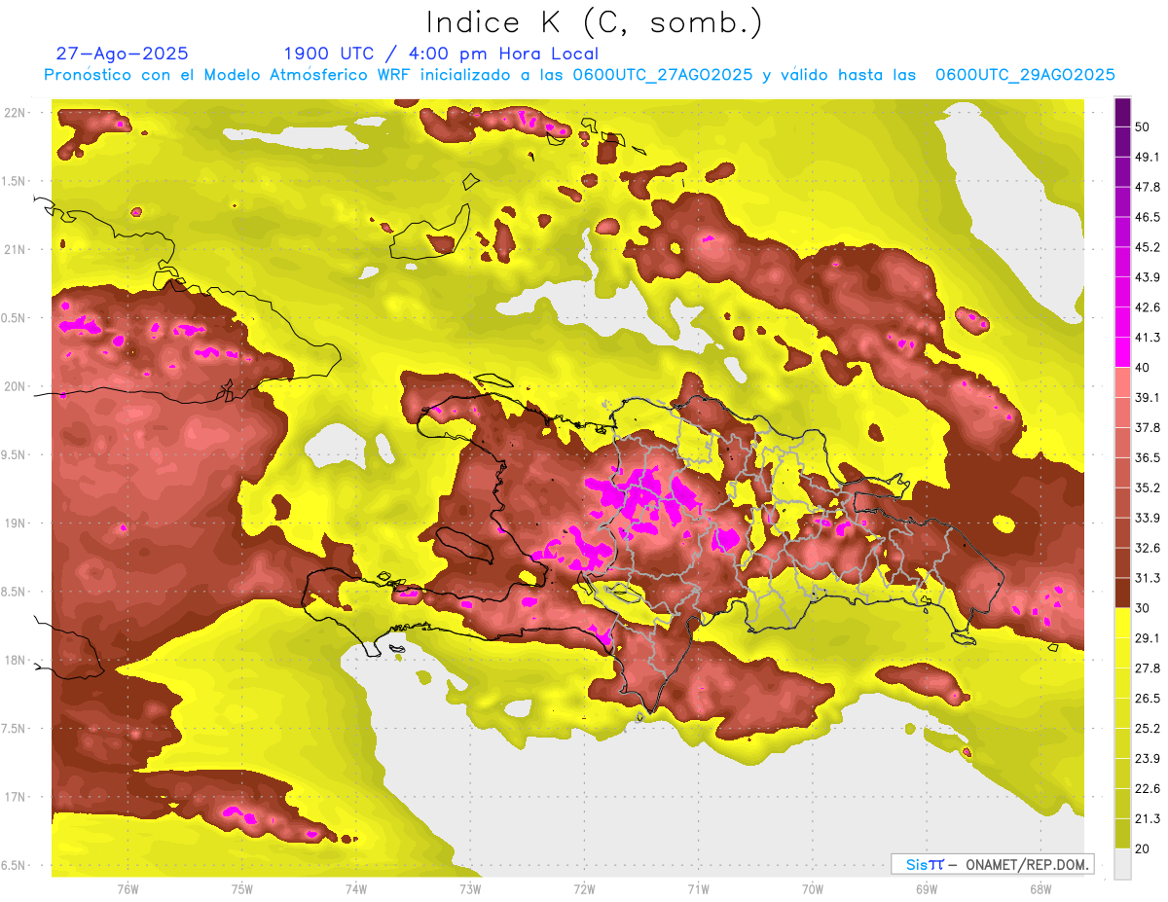1168x902 pixels.
Task: Click the date label 27-Ago-2025
Action: tap(122, 54)
